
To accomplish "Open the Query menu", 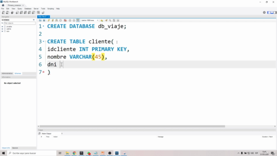I will 20,9.
